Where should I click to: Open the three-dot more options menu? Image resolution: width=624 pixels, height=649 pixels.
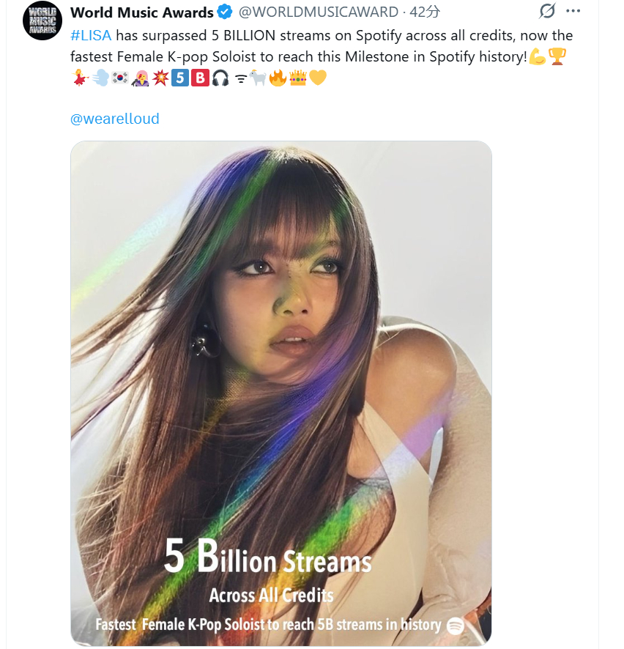click(x=573, y=11)
